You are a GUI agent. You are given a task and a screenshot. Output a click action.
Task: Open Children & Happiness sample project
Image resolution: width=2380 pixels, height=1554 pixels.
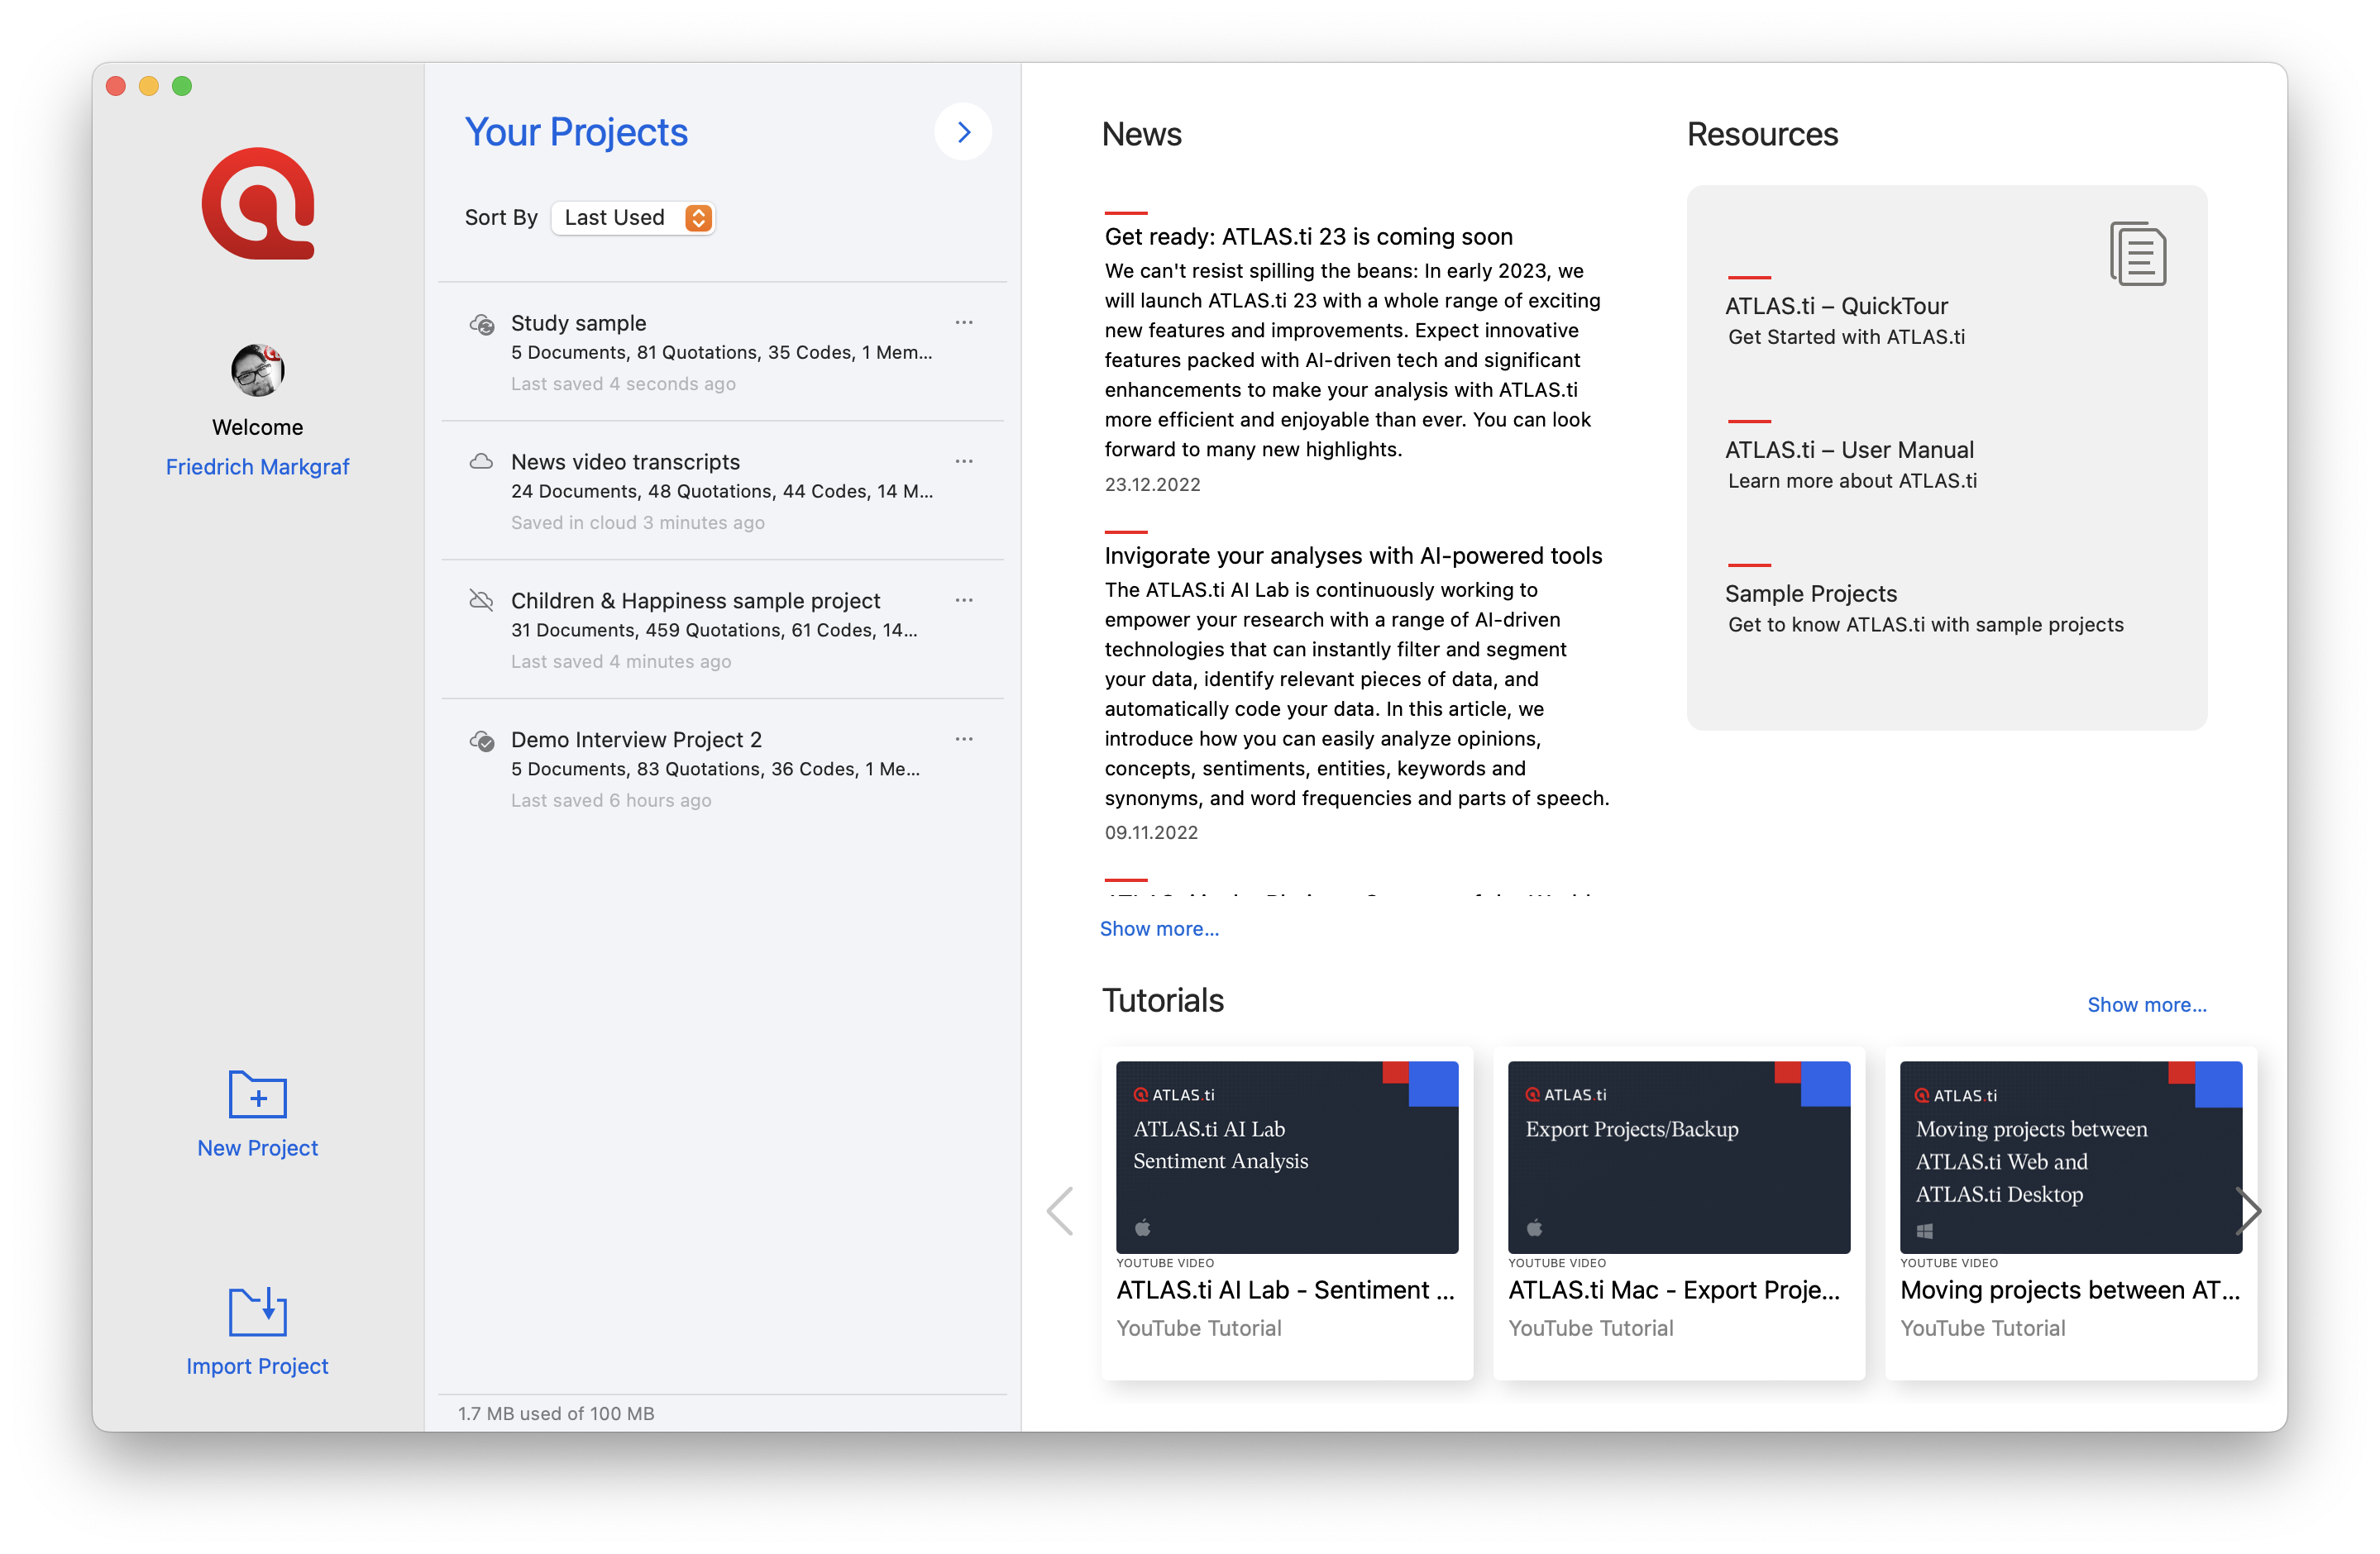[722, 630]
